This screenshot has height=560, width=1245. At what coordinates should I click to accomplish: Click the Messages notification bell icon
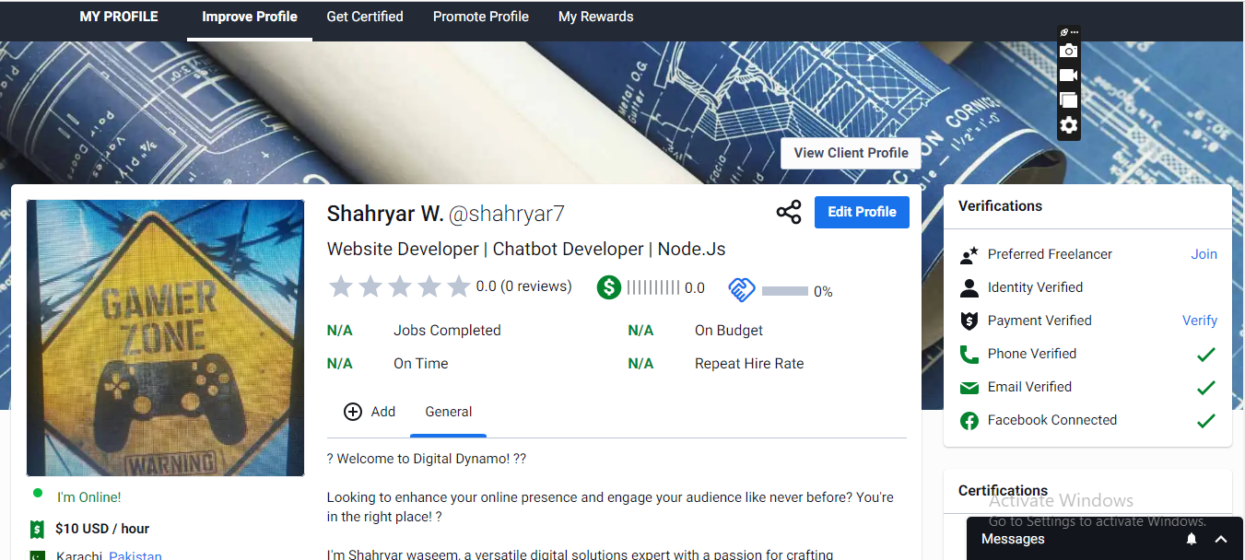click(x=1192, y=539)
